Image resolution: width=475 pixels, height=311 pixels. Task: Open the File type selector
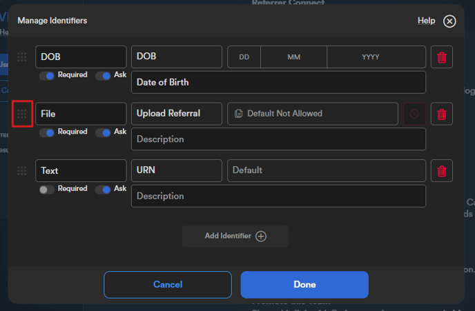[81, 114]
